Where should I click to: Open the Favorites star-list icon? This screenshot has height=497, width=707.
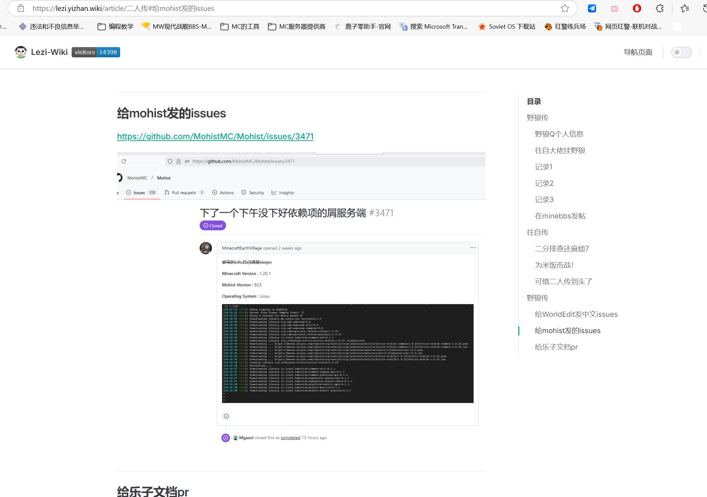(x=684, y=8)
